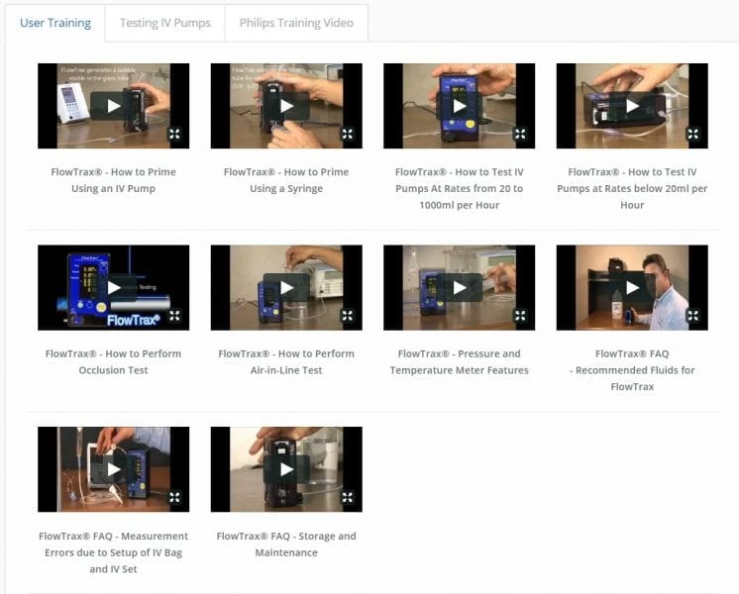
Task: Play the Storage and Maintenance FAQ video
Action: tap(286, 469)
